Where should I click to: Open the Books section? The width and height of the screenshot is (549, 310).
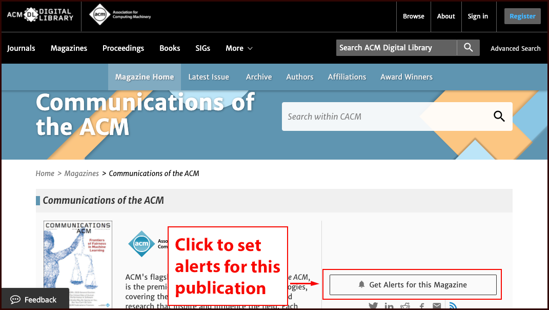click(170, 48)
